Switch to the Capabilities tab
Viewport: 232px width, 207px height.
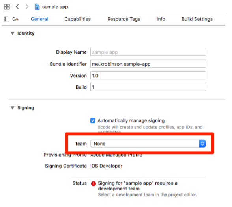pos(77,19)
